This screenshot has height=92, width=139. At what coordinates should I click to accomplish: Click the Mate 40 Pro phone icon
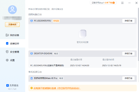tap(31, 78)
